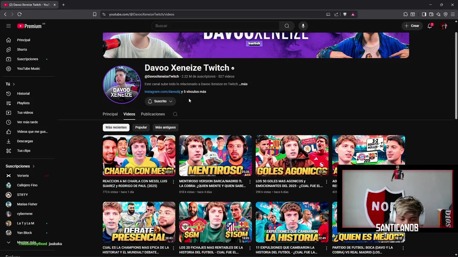
Task: Expand channel description with ...más
Action: (x=243, y=84)
